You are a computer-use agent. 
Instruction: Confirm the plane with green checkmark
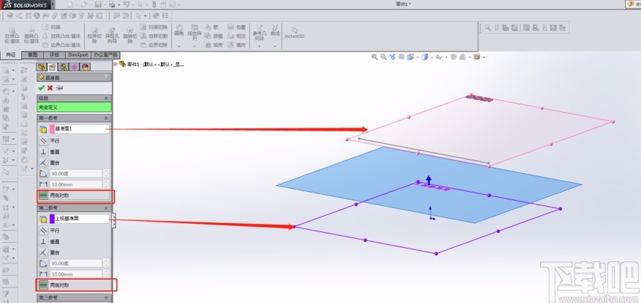[x=41, y=88]
